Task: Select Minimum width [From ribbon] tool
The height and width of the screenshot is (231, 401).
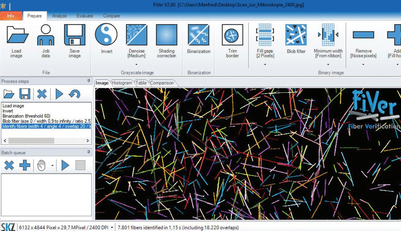Action: tap(328, 35)
